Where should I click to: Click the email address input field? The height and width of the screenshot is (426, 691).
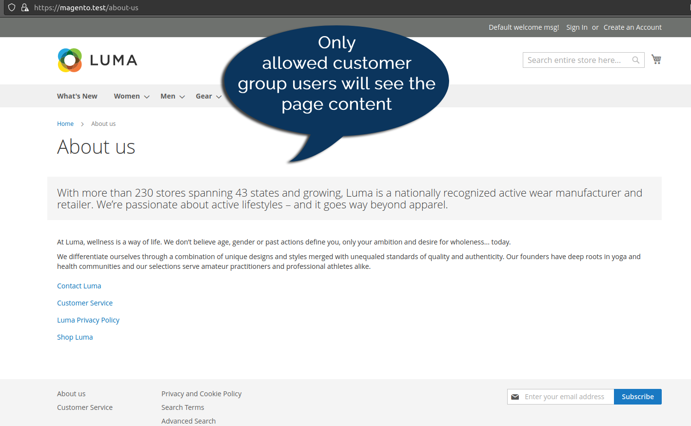tap(566, 397)
